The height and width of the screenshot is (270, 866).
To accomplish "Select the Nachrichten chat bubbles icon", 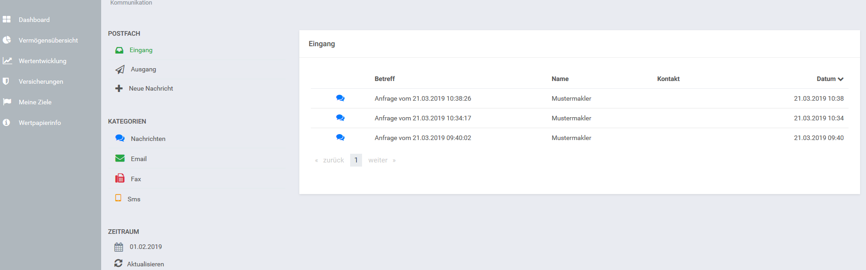I will pyautogui.click(x=120, y=138).
